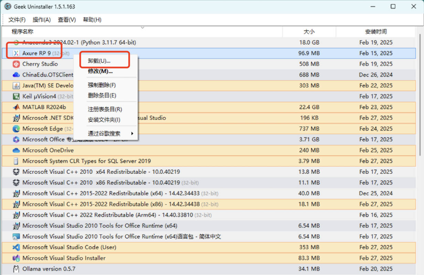The height and width of the screenshot is (275, 424).
Task: Sort by the 程序名称 column header
Action: [x=22, y=31]
